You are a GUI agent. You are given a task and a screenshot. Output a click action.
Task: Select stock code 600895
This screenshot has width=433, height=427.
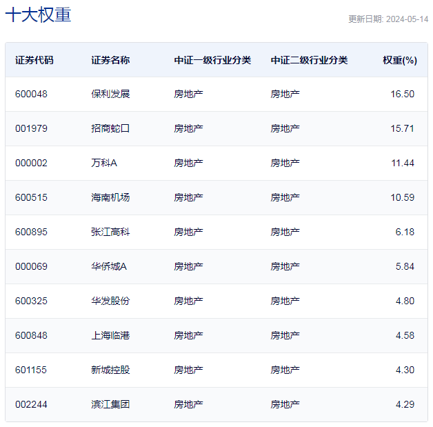(31, 232)
